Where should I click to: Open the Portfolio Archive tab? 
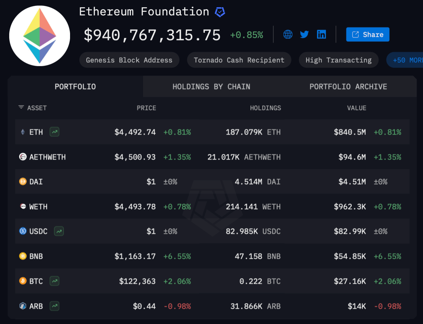(348, 87)
